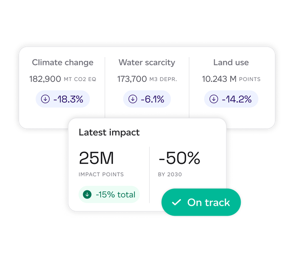Click the 182,900 MT CO2 EQ value

63,79
